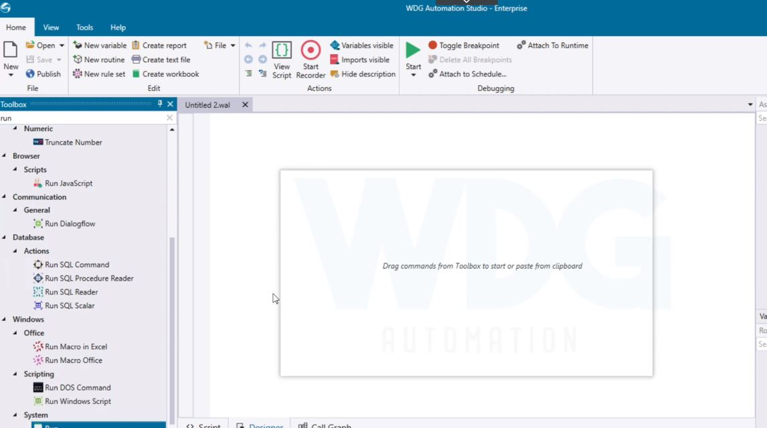Collapse the Scripts subcategory

pos(15,169)
